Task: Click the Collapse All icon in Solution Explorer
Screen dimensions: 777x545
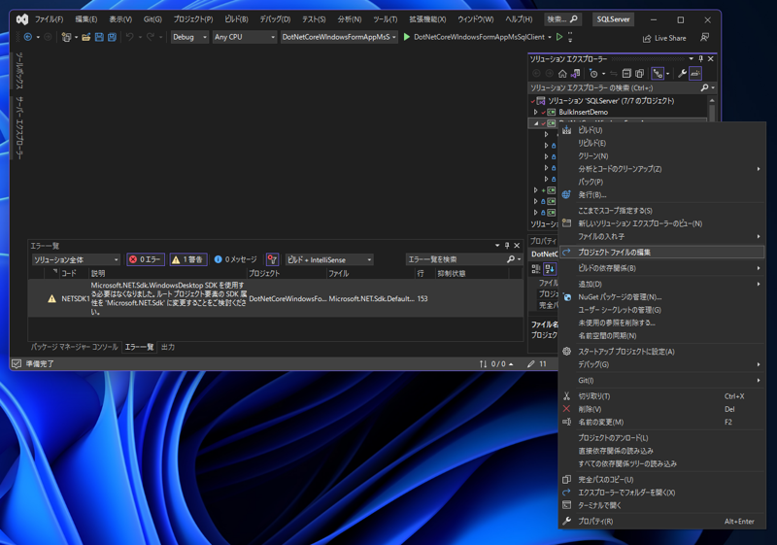Action: pyautogui.click(x=626, y=74)
